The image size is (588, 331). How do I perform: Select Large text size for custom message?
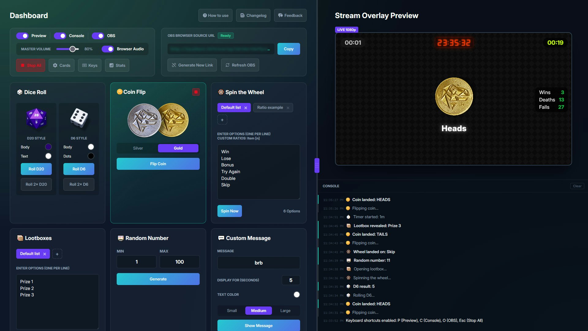click(285, 310)
